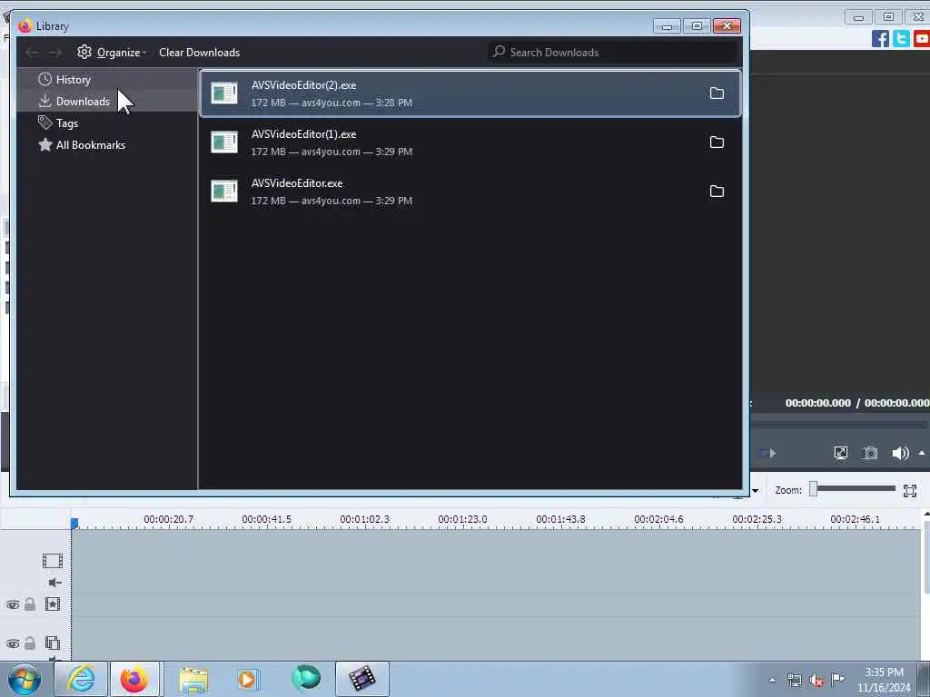Click Clear Downloads in the Library
Viewport: 930px width, 697px height.
click(199, 52)
